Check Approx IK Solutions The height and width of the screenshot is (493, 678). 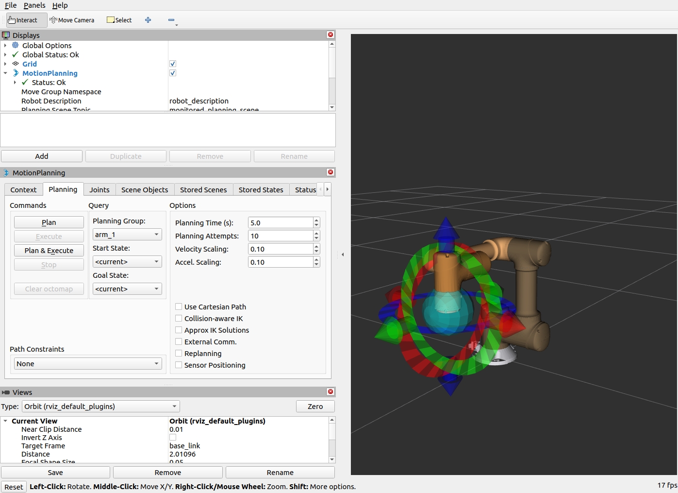pyautogui.click(x=179, y=330)
